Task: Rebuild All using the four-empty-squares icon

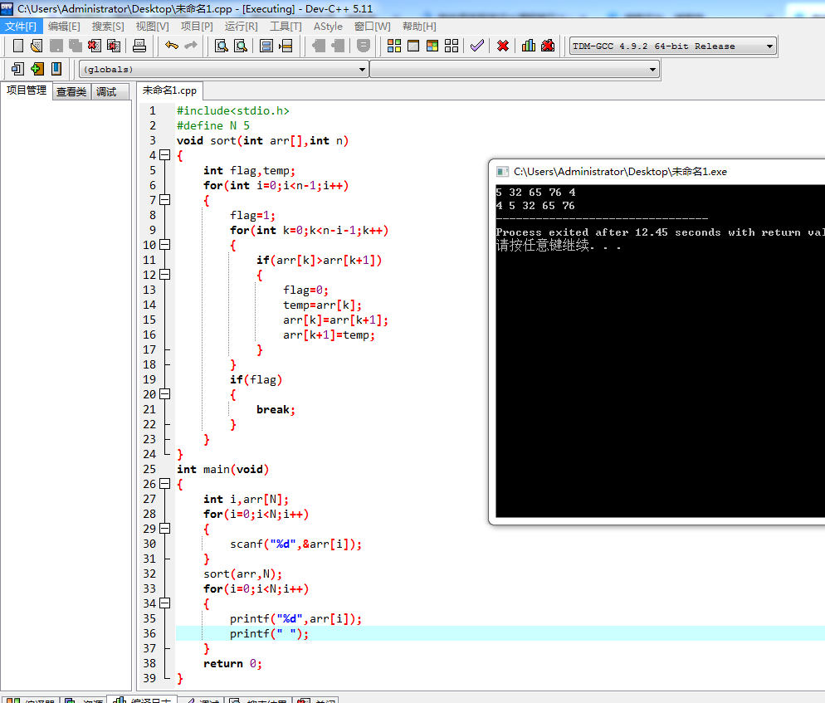Action: (x=452, y=46)
